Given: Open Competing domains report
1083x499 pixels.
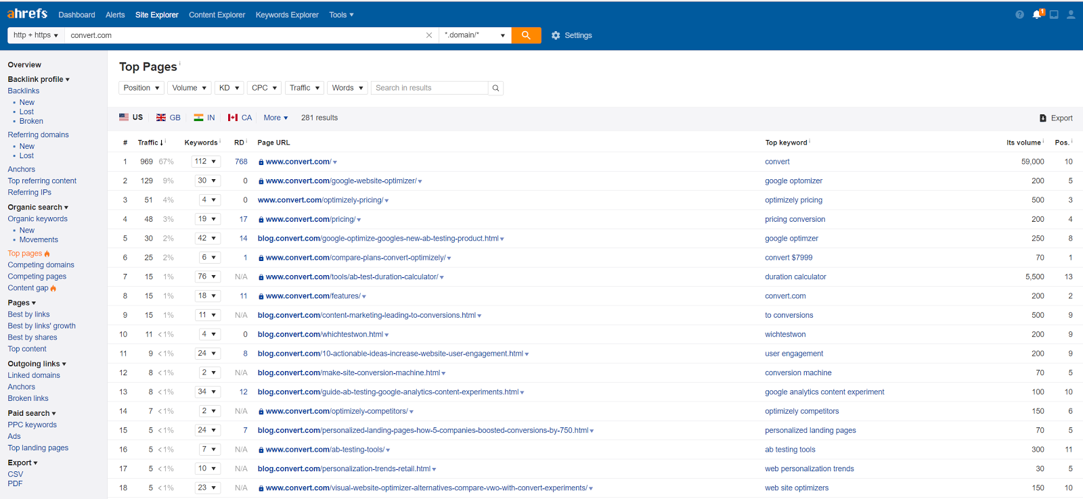Looking at the screenshot, I should (x=41, y=265).
